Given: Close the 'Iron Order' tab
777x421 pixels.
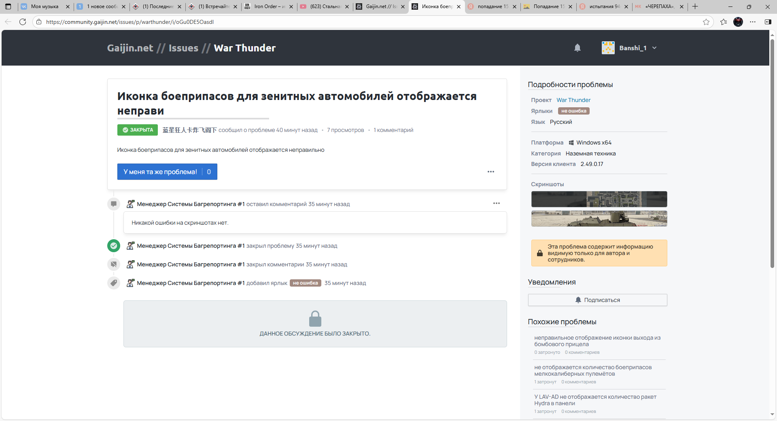Looking at the screenshot, I should pyautogui.click(x=291, y=6).
